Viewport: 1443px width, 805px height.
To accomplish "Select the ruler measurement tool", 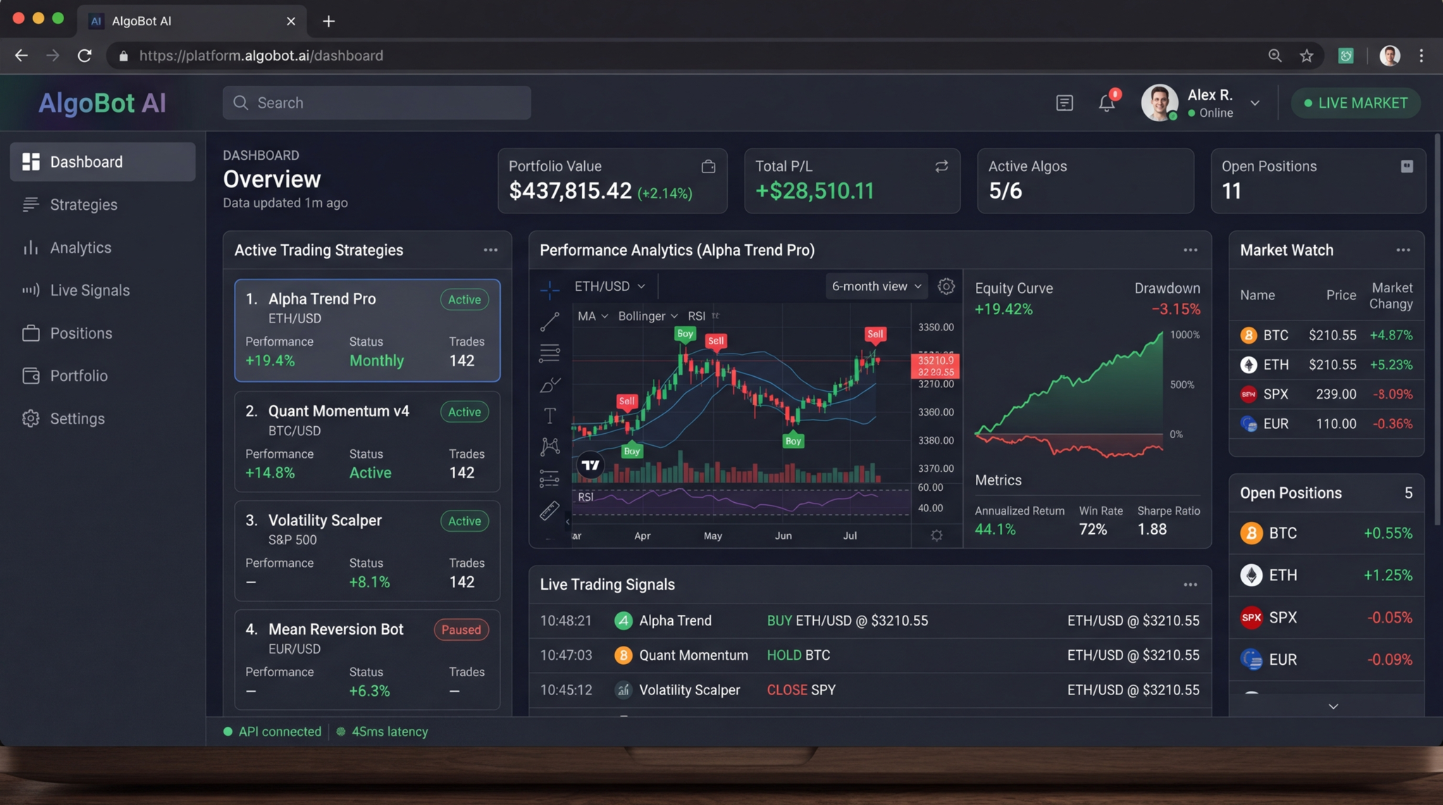I will click(x=550, y=509).
